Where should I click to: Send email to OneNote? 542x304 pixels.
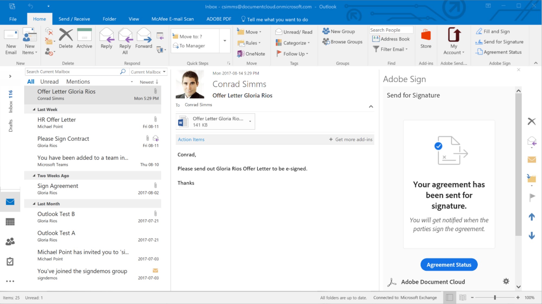click(251, 54)
